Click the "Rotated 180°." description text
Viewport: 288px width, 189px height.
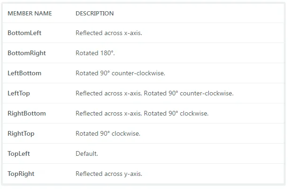tap(95, 53)
